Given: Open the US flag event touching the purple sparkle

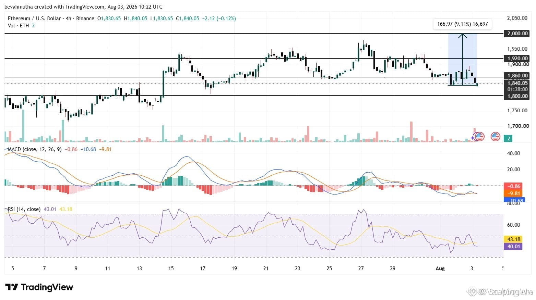Looking at the screenshot, I should (x=479, y=137).
